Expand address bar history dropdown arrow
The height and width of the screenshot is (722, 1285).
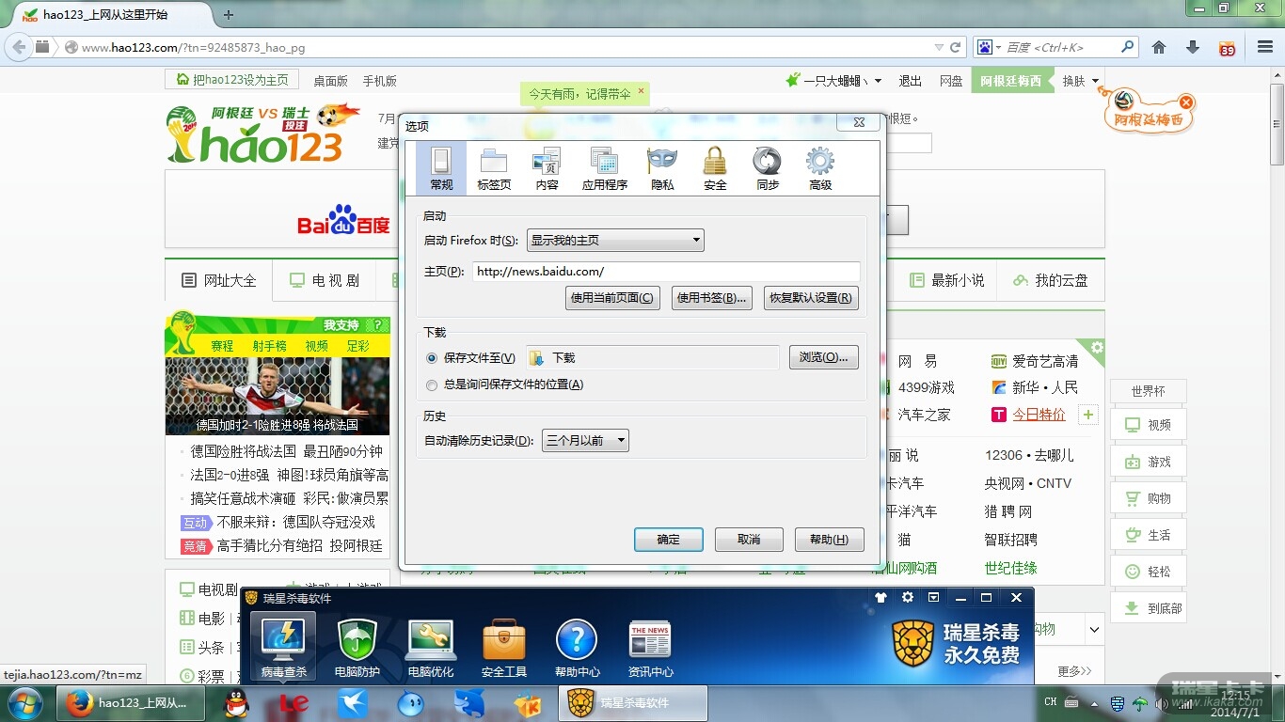939,47
